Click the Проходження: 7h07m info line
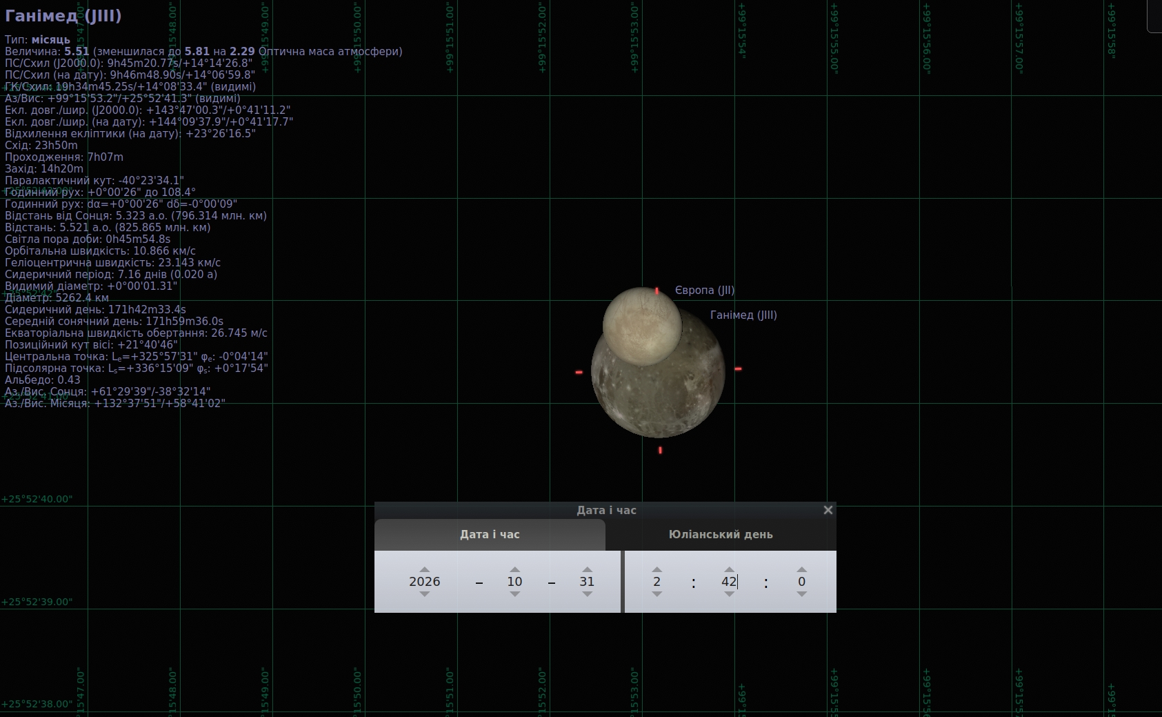 (64, 157)
